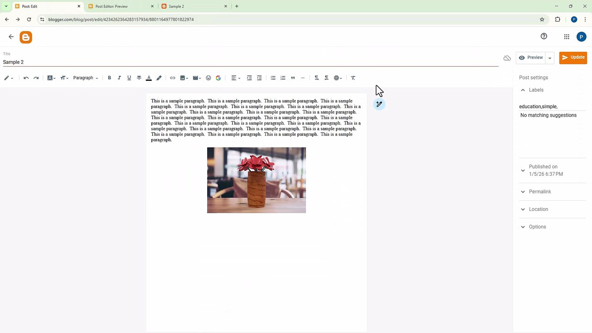This screenshot has width=592, height=333.
Task: Open the font type dropdown
Action: tap(51, 78)
